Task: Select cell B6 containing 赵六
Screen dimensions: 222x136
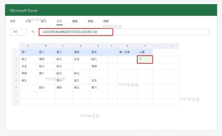Action: (x=46, y=88)
